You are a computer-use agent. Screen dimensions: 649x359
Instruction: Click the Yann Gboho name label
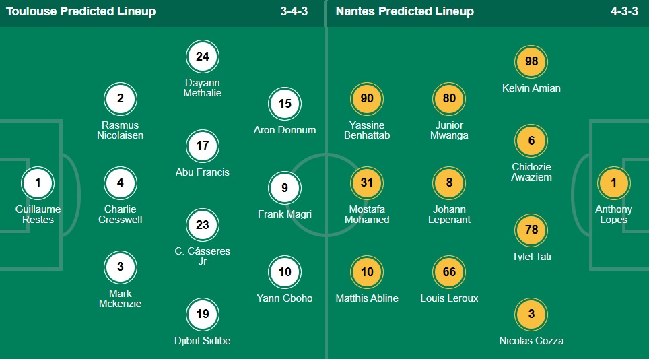(285, 298)
